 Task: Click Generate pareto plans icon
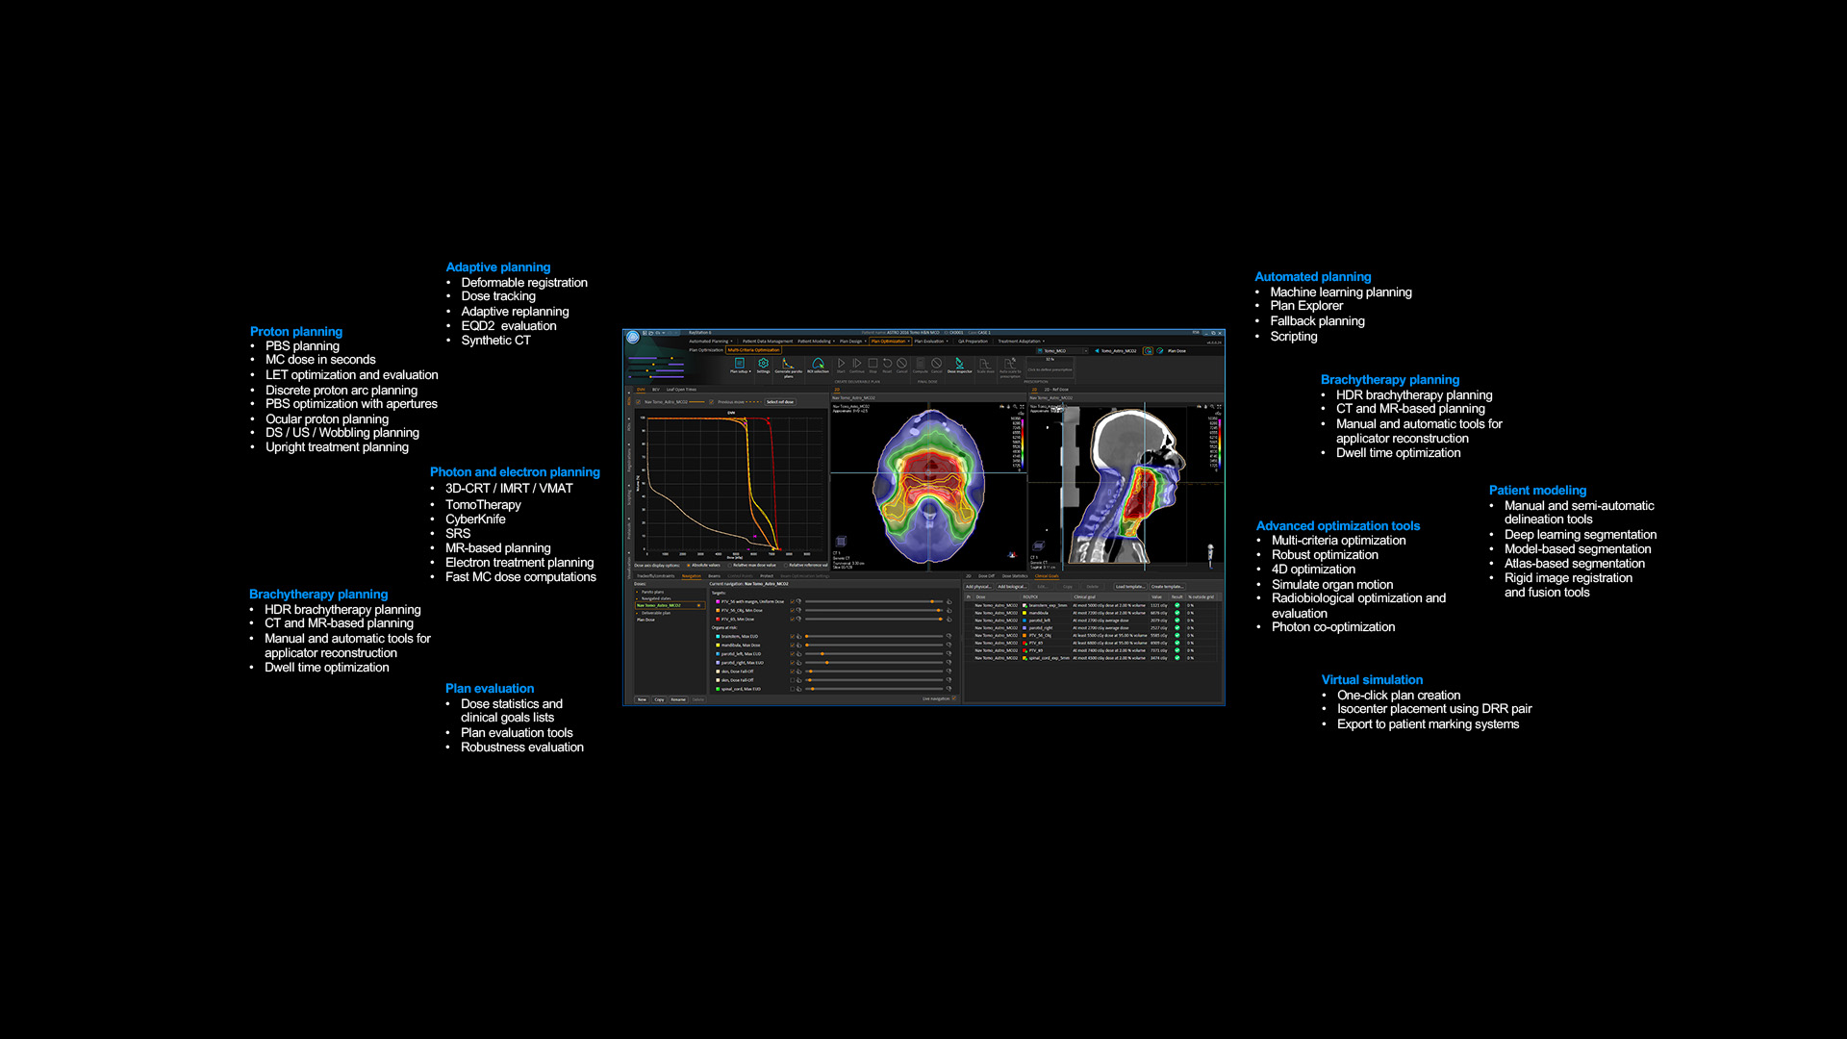[x=788, y=364]
